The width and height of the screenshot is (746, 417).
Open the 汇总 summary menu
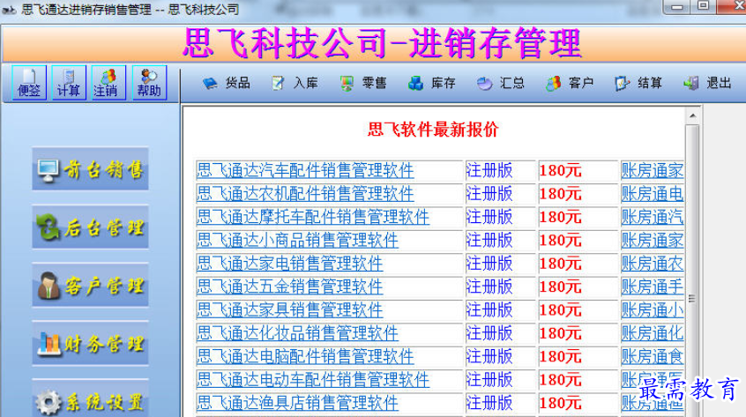point(501,83)
